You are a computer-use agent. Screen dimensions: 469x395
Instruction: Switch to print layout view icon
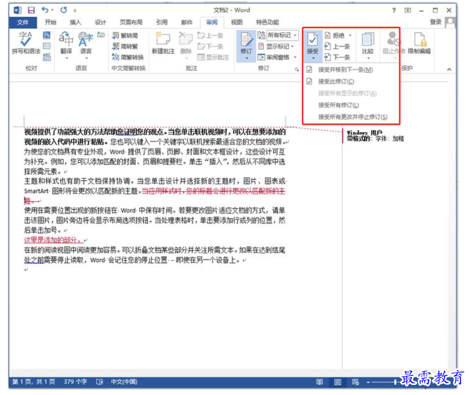click(338, 382)
